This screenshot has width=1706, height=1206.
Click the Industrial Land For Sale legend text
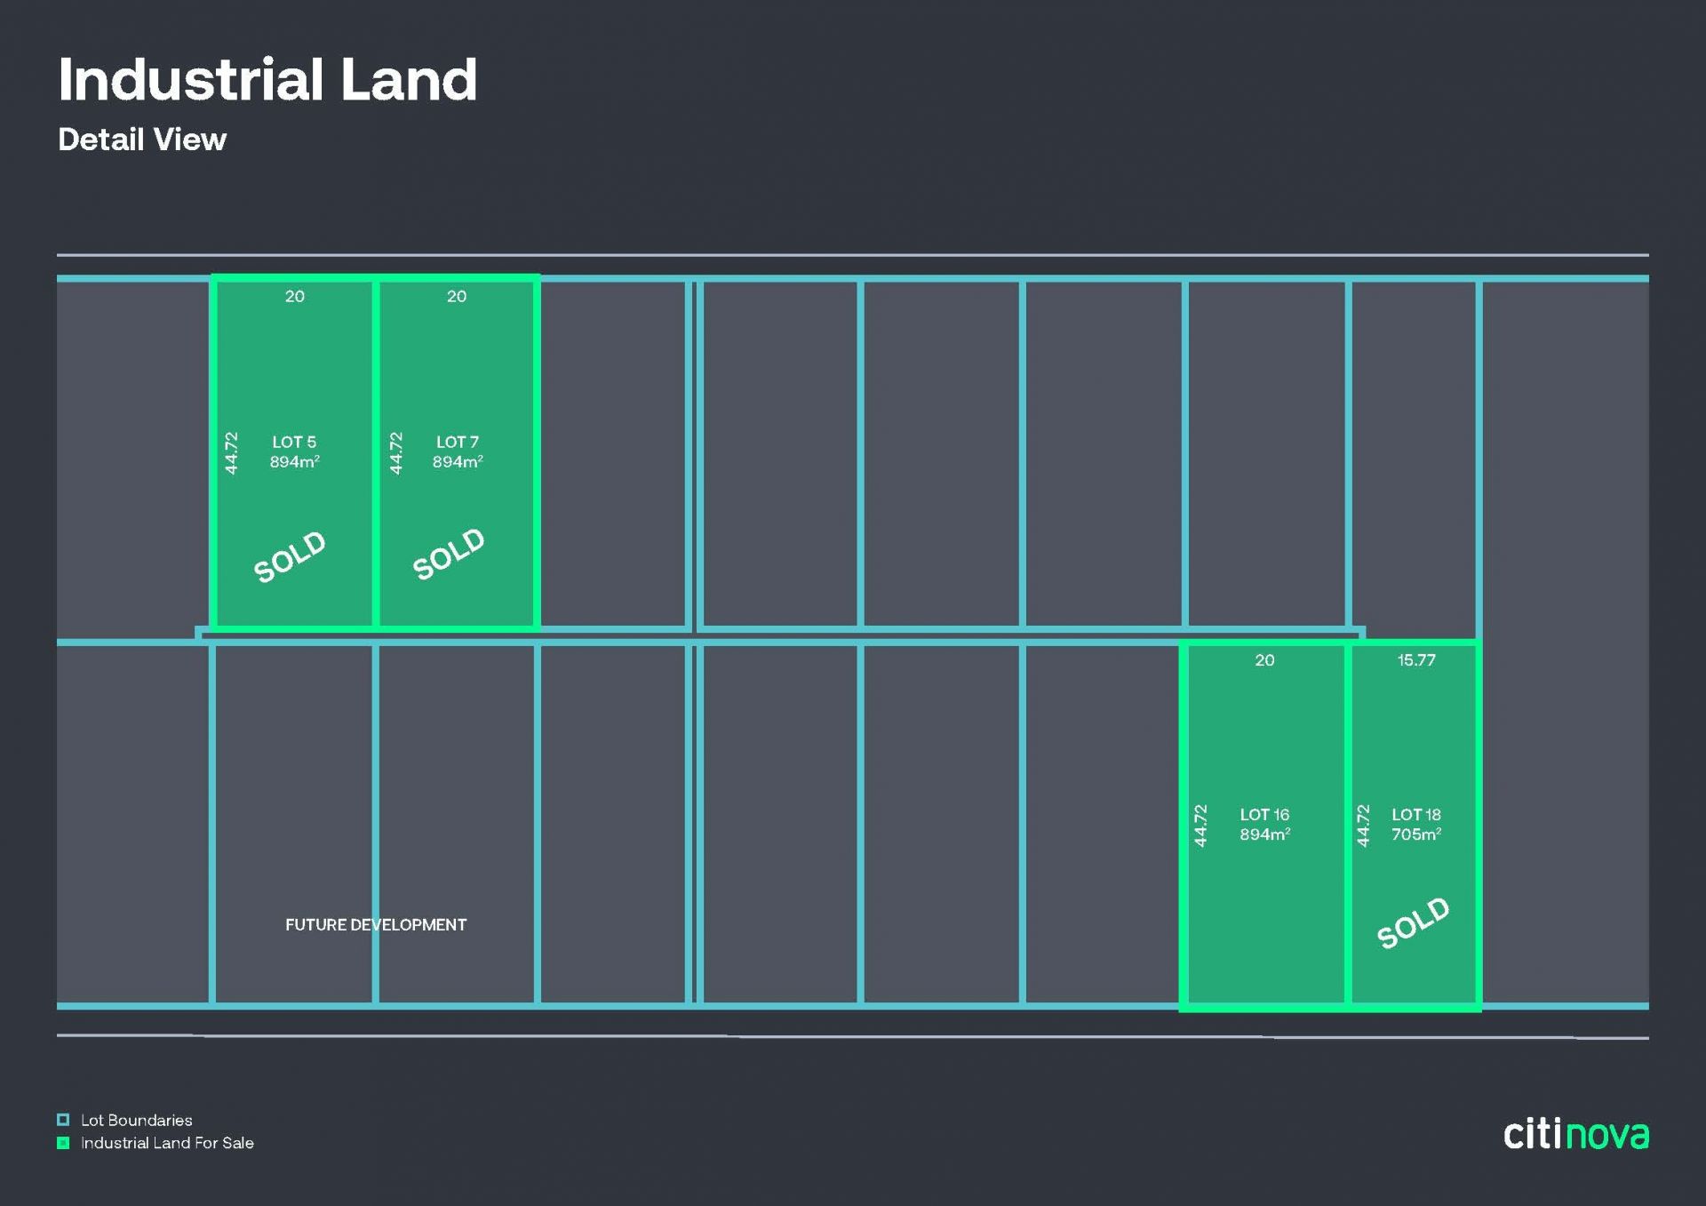[x=167, y=1143]
